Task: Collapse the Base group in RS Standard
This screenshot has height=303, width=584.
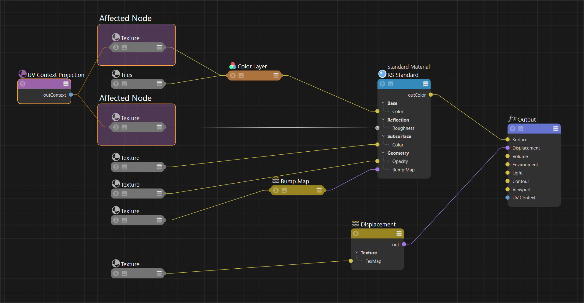Action: coord(383,103)
